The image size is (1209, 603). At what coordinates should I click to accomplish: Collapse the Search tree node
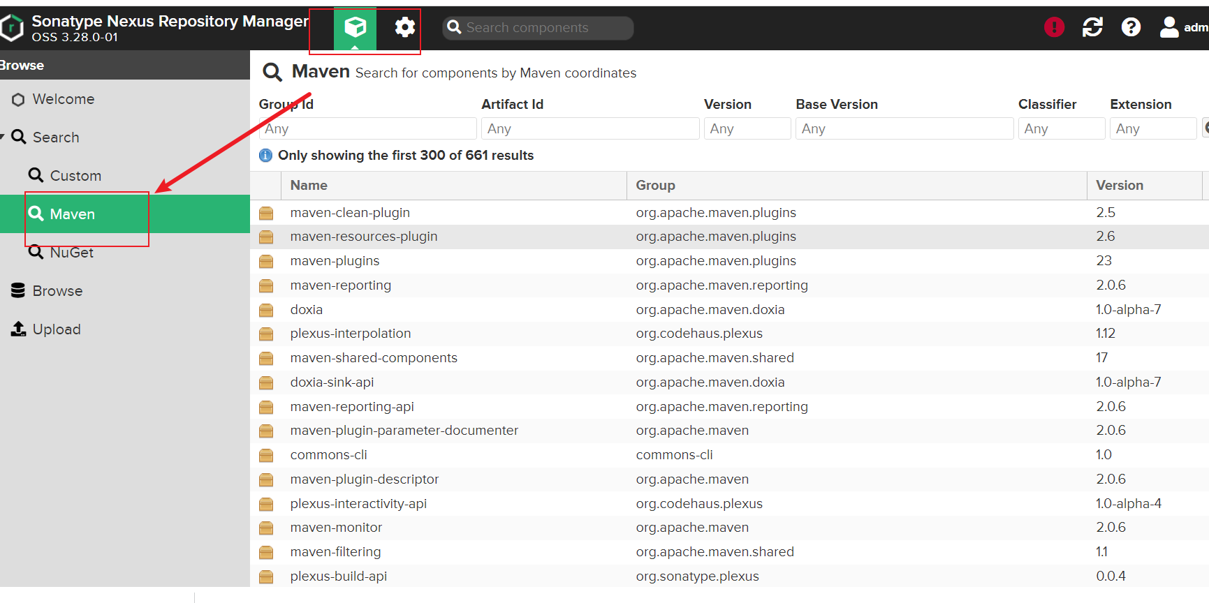click(x=3, y=137)
